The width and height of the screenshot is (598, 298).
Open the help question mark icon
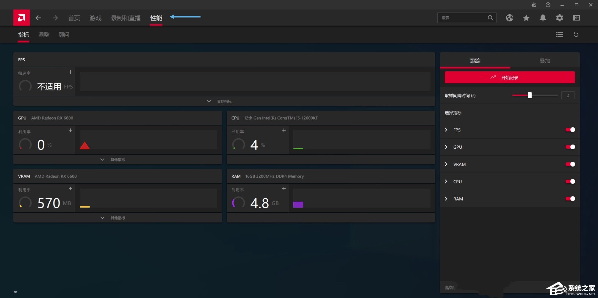pyautogui.click(x=548, y=5)
